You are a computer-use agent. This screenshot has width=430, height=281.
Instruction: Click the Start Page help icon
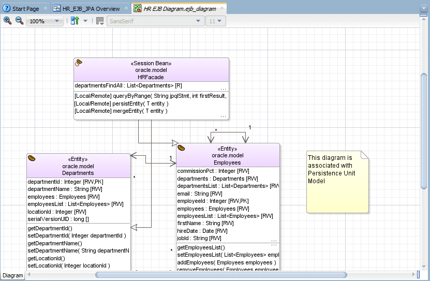click(x=6, y=8)
